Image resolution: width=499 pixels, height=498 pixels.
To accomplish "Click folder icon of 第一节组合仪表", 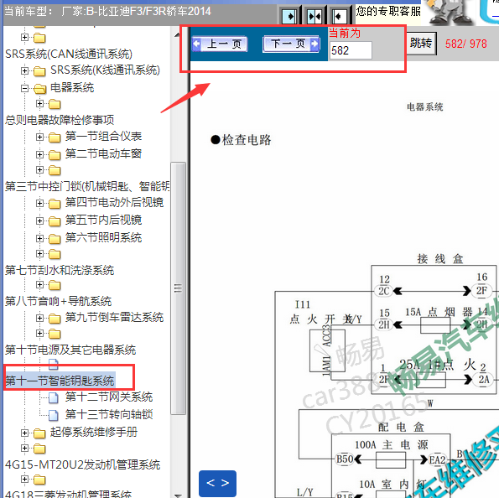I will pyautogui.click(x=55, y=137).
